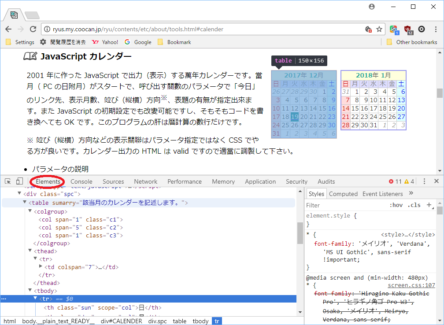444x325 pixels.
Task: Add new style rule with plus icon
Action: point(429,205)
